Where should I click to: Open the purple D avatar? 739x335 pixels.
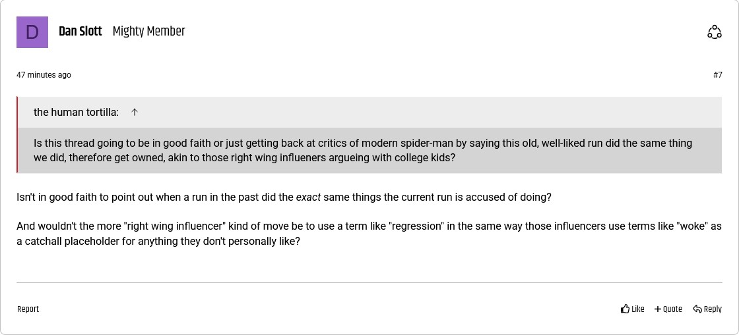click(32, 32)
